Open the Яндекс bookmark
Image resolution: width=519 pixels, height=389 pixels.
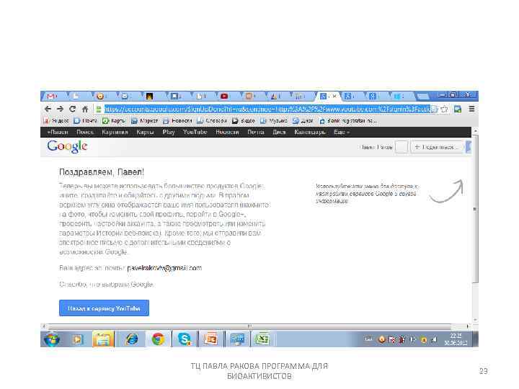[56, 121]
